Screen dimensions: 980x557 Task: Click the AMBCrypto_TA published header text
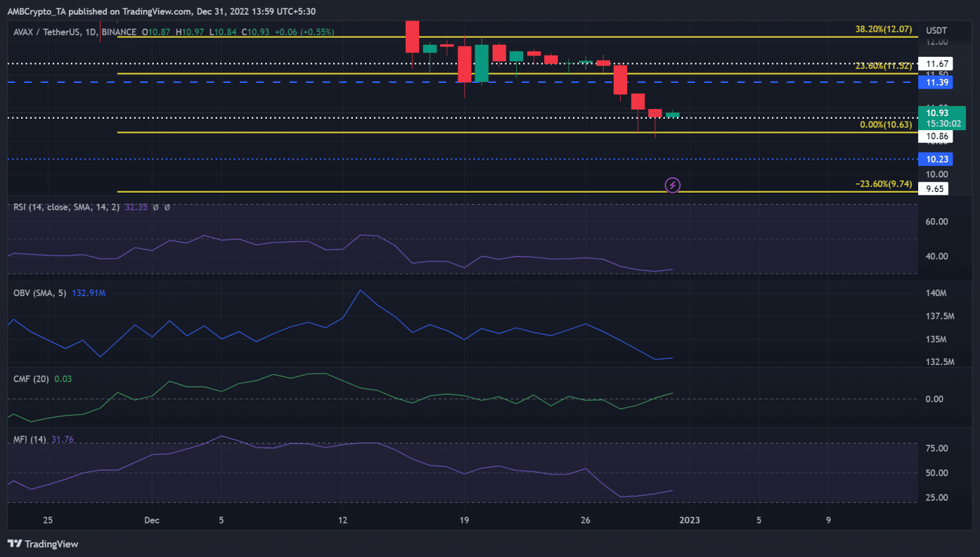[161, 11]
